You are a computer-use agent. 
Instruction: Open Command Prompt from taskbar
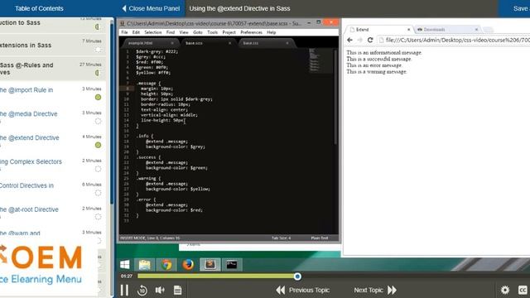(232, 265)
